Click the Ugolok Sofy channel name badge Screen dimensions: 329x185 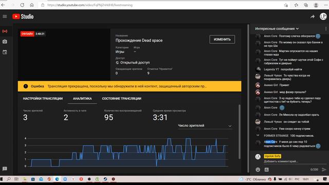point(272,156)
